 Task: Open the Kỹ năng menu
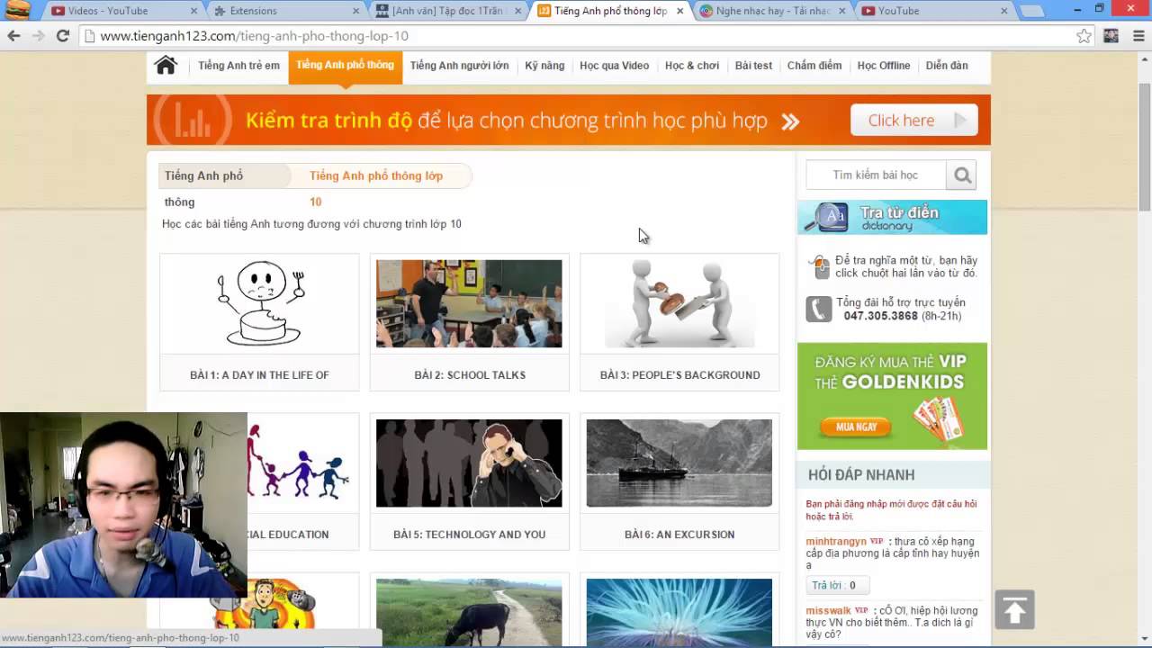point(544,66)
